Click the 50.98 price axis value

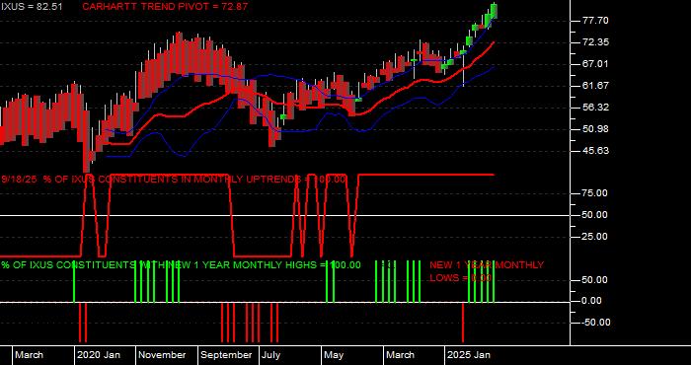pyautogui.click(x=596, y=128)
